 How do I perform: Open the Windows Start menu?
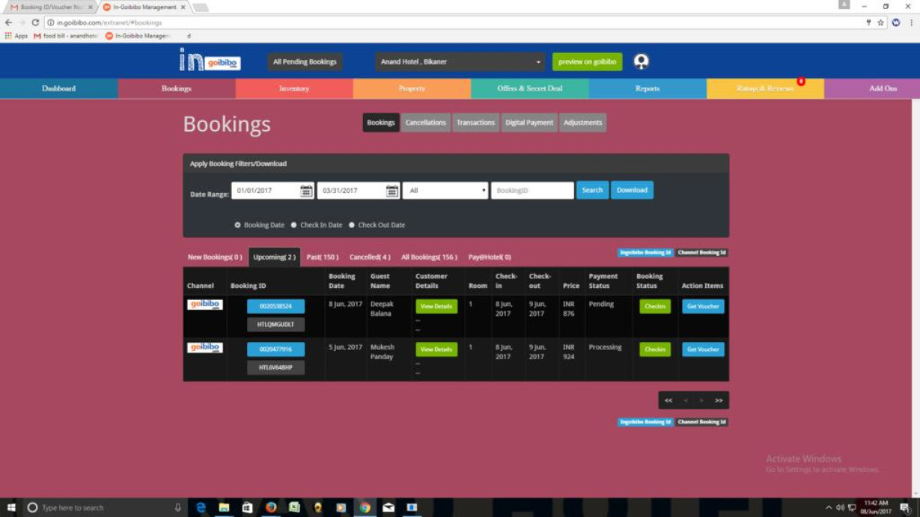tap(10, 507)
